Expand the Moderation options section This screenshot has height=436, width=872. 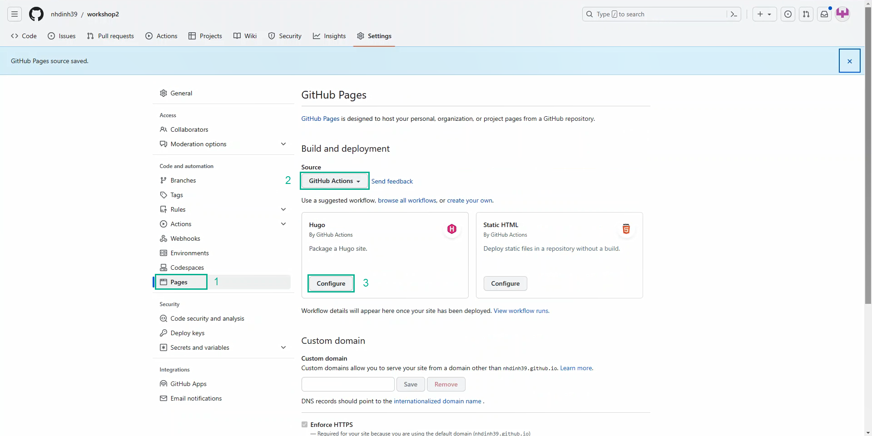[x=283, y=144]
